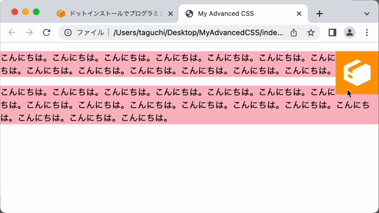The height and width of the screenshot is (213, 379).
Task: Open site information icon next to ファイル
Action: [68, 33]
